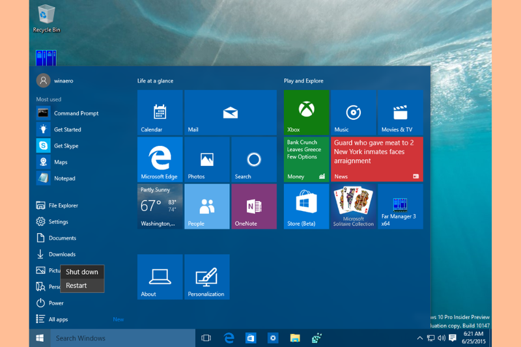521x347 pixels.
Task: Open Get Started from Most used
Action: (59, 130)
